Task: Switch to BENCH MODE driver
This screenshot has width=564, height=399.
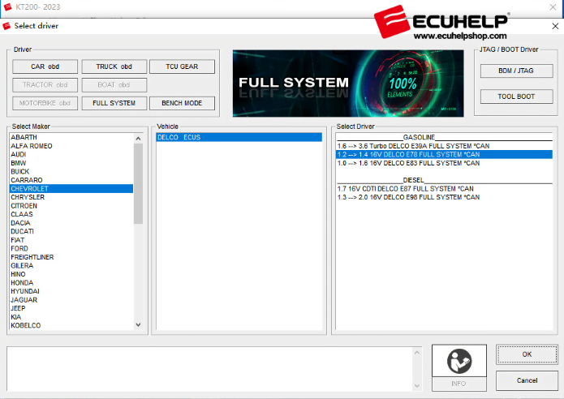Action: click(x=182, y=103)
